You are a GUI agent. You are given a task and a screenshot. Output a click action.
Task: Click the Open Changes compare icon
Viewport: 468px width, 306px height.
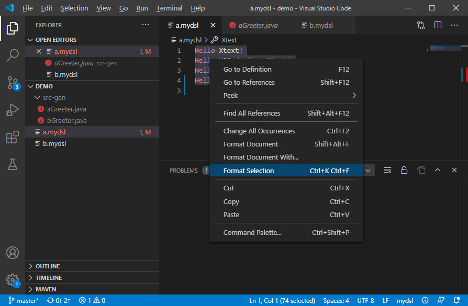coord(421,25)
